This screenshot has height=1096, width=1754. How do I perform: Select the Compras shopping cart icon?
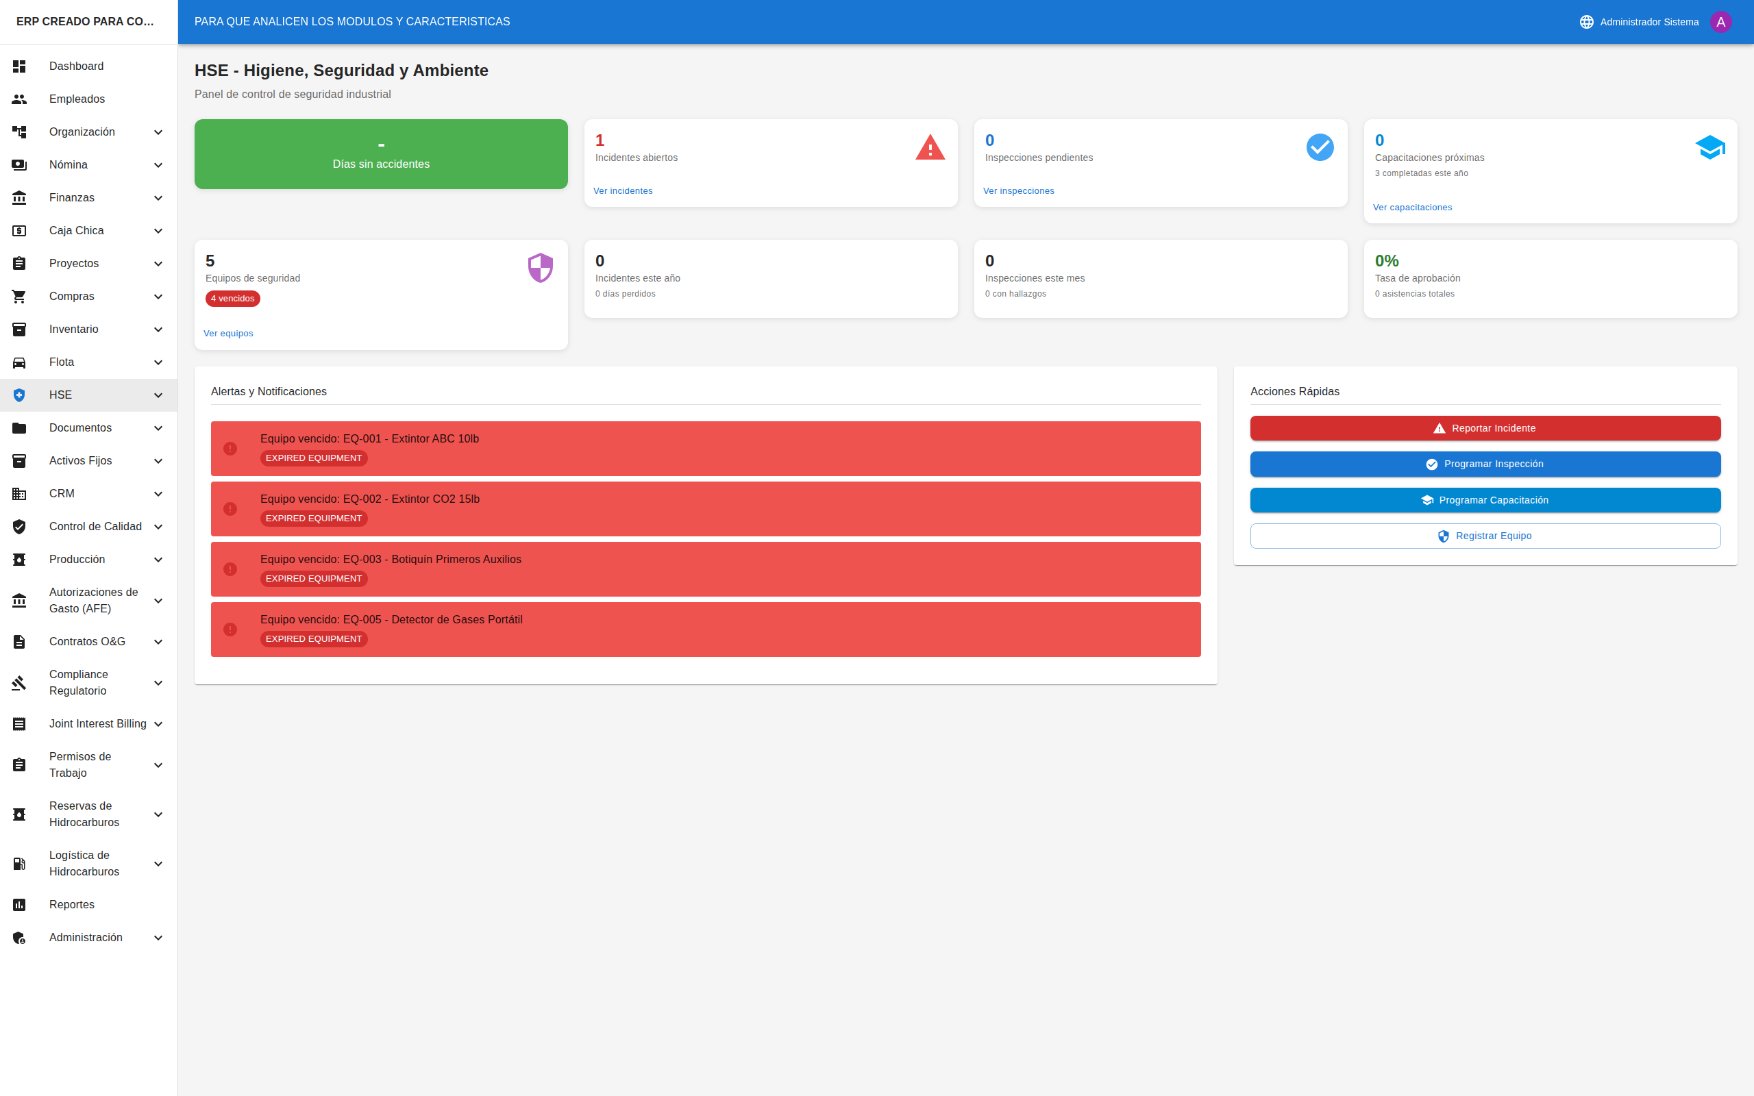click(19, 296)
